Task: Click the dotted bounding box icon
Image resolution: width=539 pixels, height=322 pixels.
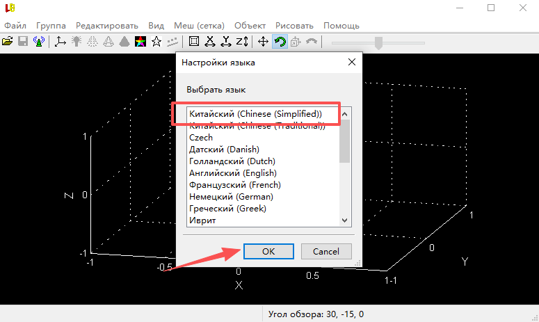Action: (194, 42)
